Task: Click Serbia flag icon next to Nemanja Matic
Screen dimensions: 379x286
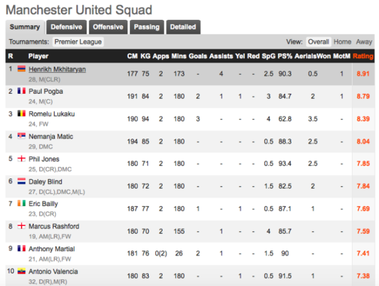Action: coord(22,136)
